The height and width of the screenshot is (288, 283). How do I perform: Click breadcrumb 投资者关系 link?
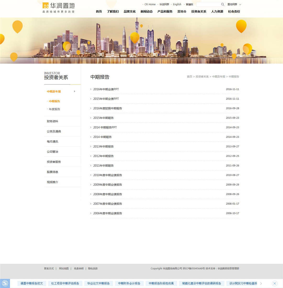click(202, 77)
